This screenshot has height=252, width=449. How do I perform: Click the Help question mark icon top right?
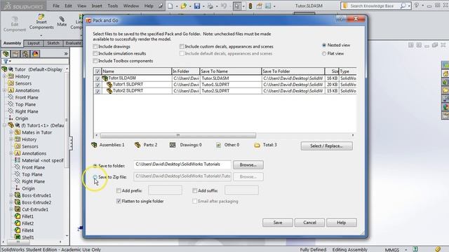[417, 5]
